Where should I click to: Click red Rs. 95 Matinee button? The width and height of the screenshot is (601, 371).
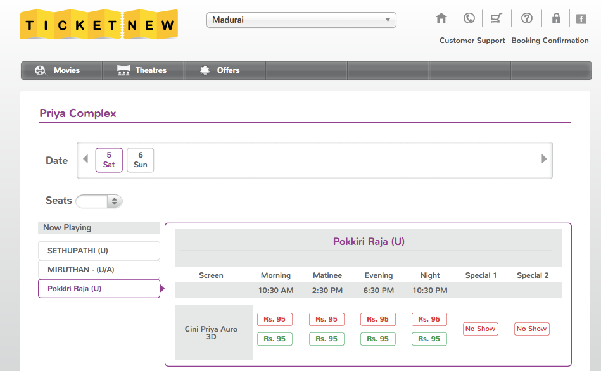(x=327, y=319)
